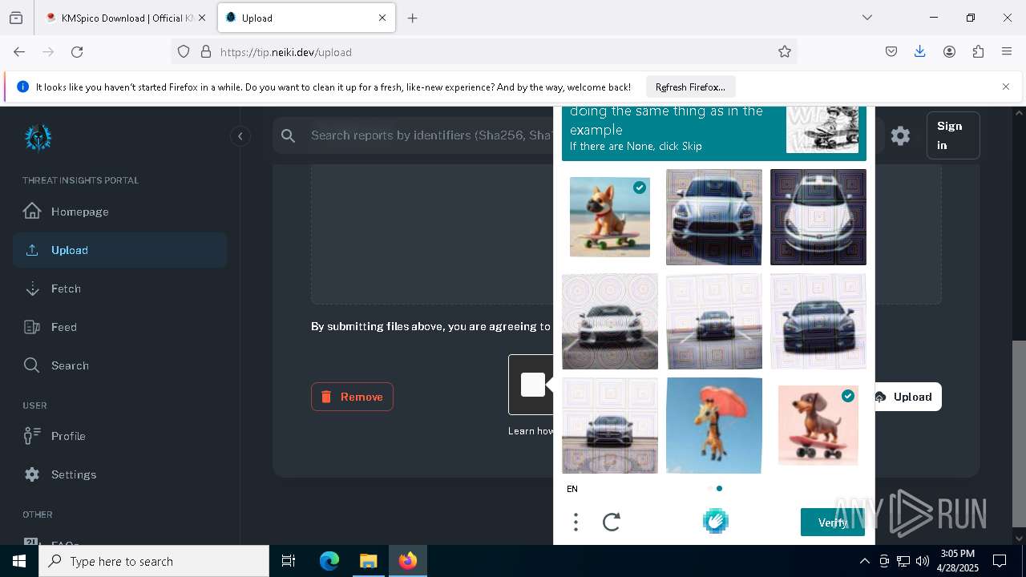Reload the current page
The width and height of the screenshot is (1026, 577).
77,51
